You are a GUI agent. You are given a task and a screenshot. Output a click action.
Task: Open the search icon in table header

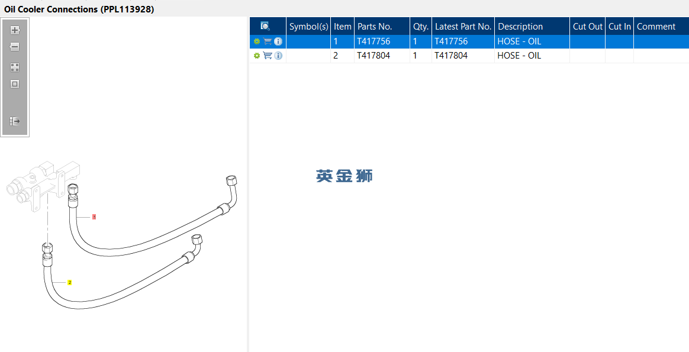click(265, 27)
